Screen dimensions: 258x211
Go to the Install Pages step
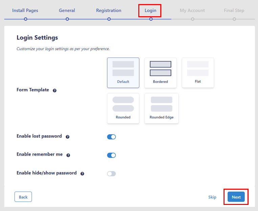25,10
